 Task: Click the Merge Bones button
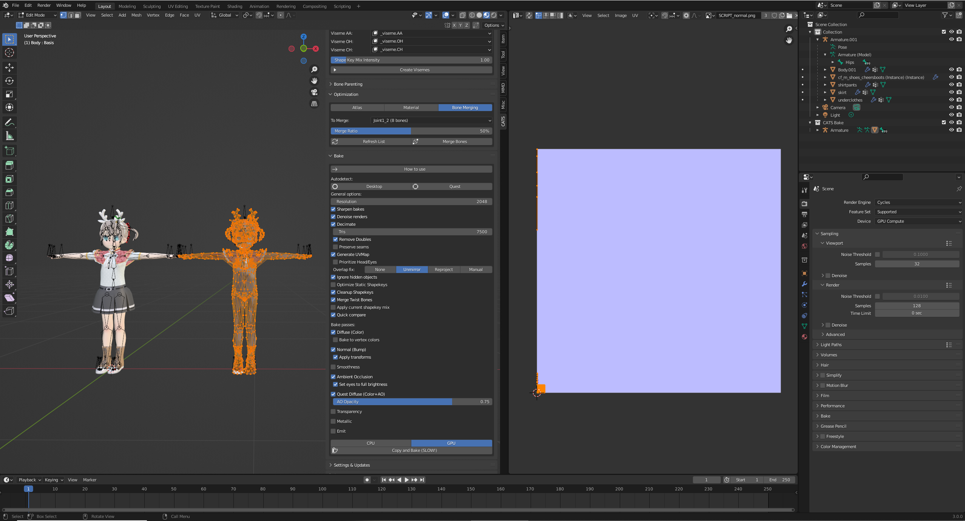pyautogui.click(x=454, y=141)
